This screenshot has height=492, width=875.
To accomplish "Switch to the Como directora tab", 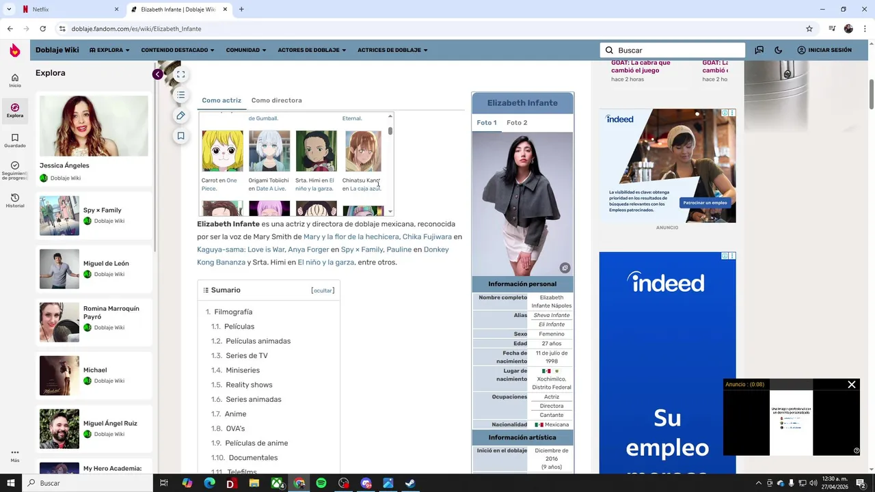I will (x=276, y=100).
